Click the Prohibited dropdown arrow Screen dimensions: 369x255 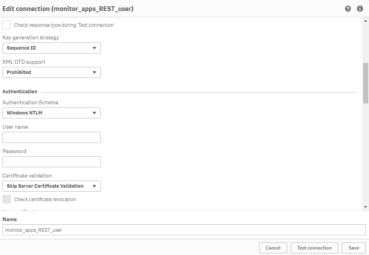(94, 72)
